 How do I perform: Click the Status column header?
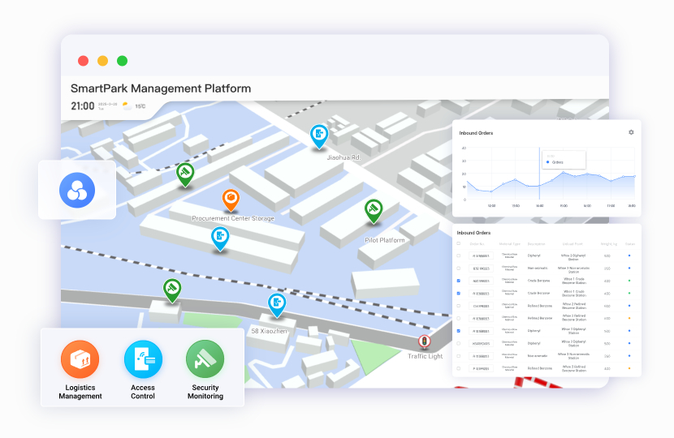pos(630,243)
